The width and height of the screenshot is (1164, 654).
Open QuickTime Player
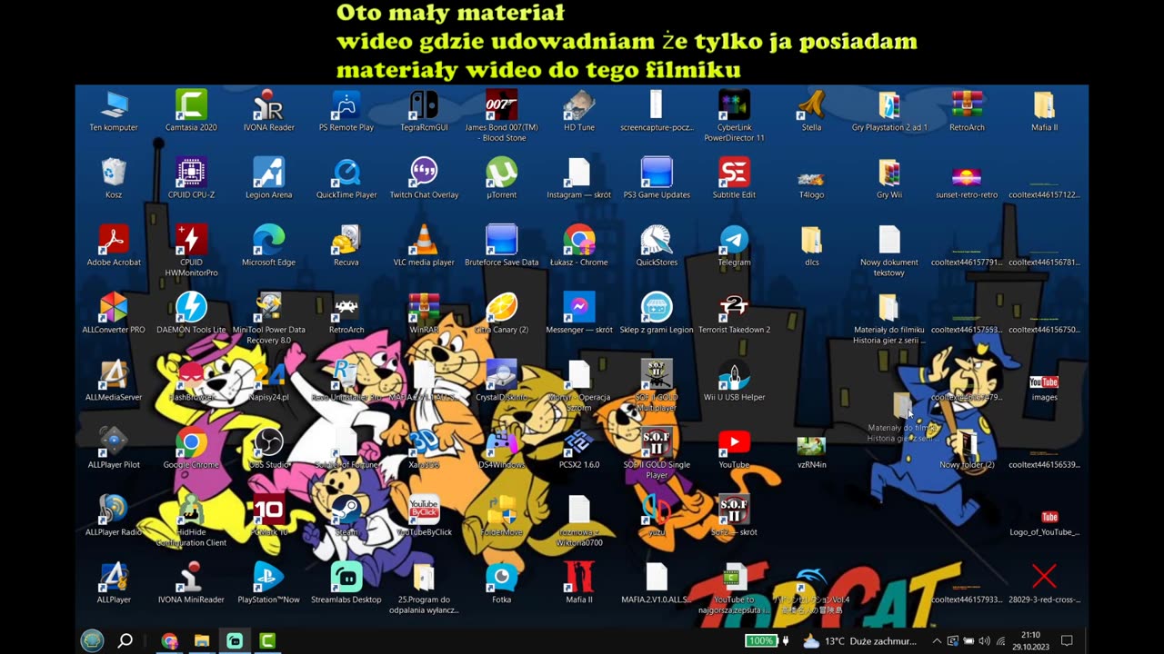click(346, 178)
